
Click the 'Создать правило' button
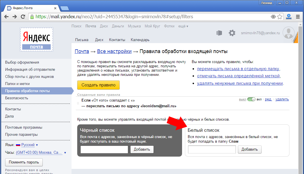click(x=98, y=85)
